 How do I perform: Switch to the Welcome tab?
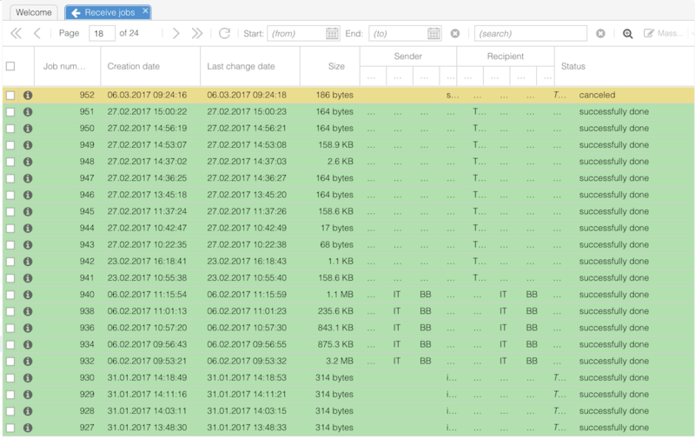34,13
